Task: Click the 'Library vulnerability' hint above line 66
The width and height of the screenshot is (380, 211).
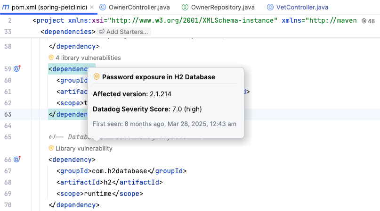Action: point(84,148)
